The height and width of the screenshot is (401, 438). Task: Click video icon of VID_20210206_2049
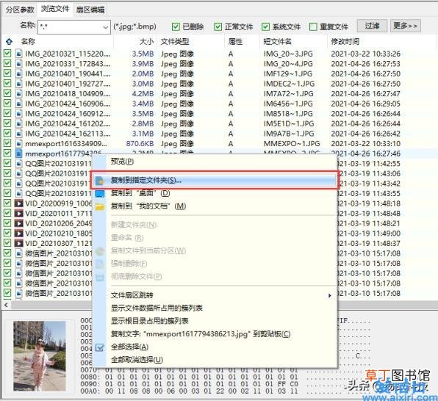[18, 223]
